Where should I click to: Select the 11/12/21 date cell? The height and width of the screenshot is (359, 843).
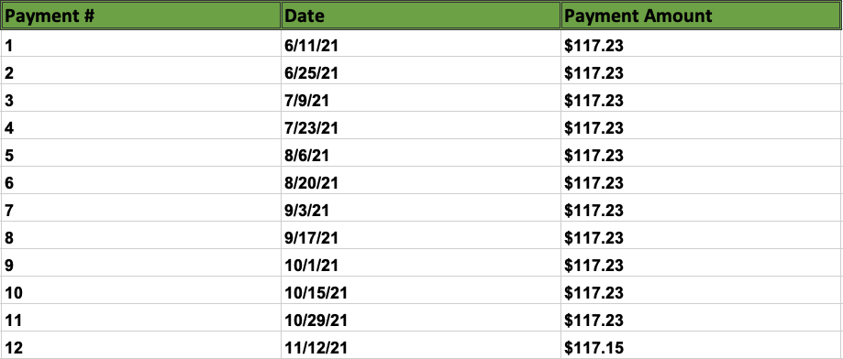pyautogui.click(x=421, y=345)
